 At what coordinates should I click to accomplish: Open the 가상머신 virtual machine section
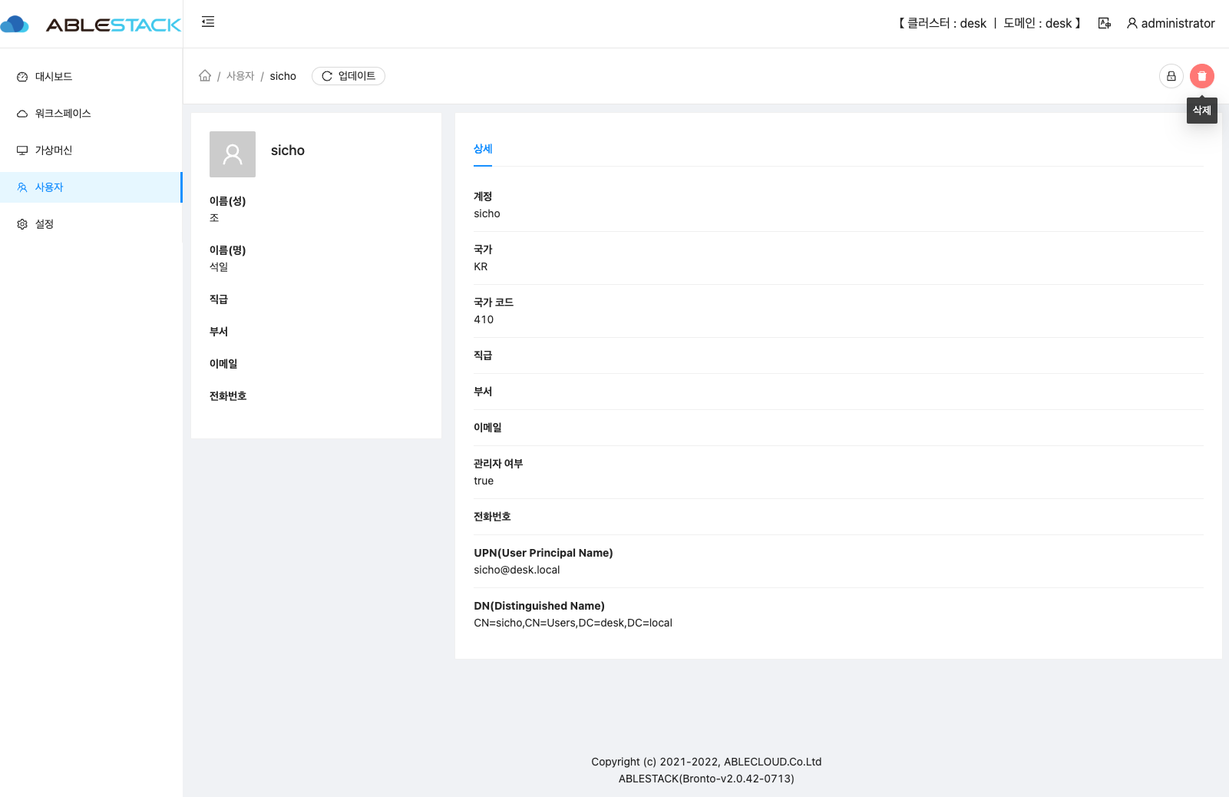[55, 150]
